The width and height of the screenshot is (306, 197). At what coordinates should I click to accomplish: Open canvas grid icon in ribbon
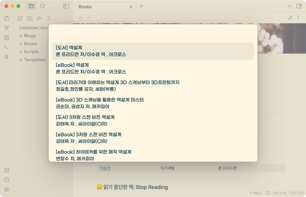click(6, 37)
